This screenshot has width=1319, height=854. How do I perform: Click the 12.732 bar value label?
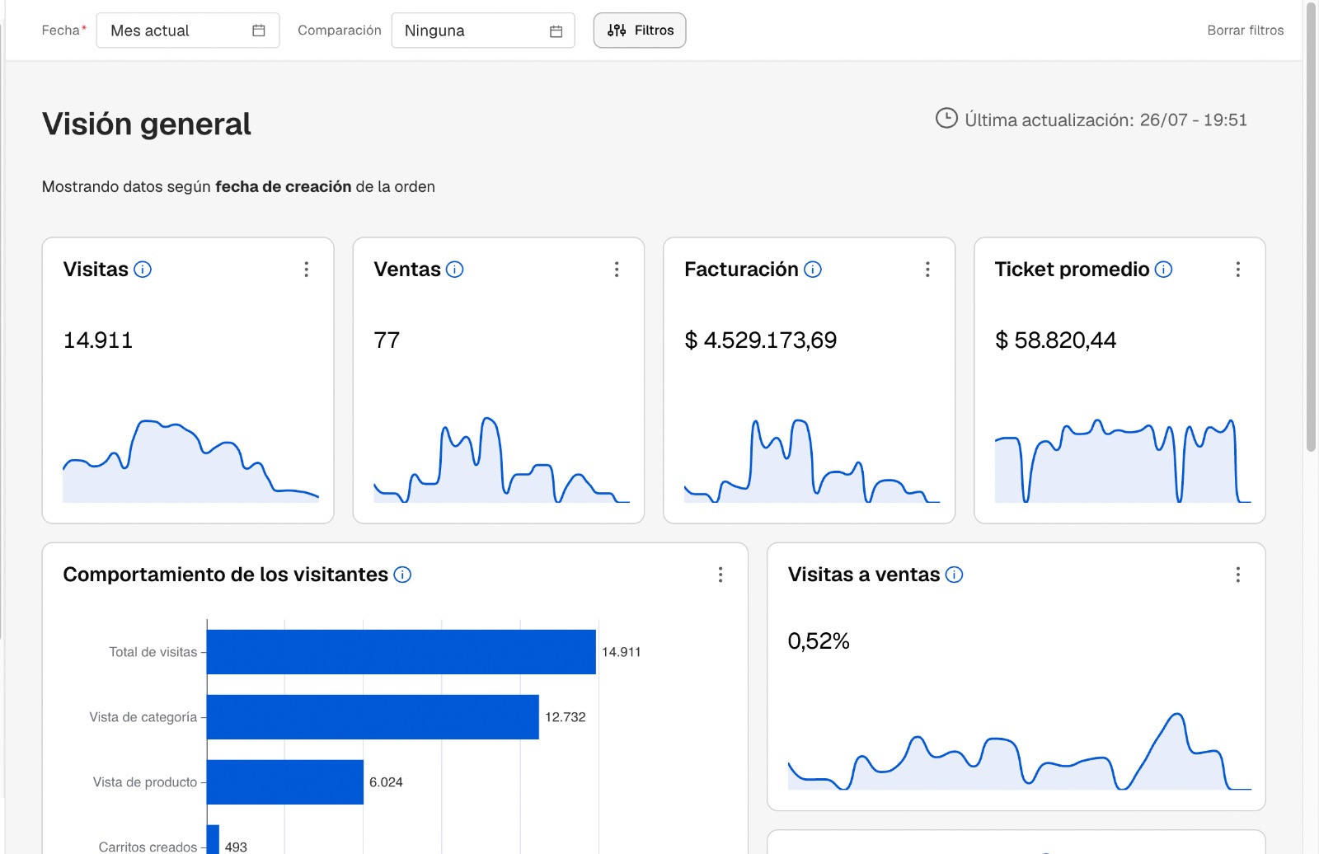click(566, 717)
